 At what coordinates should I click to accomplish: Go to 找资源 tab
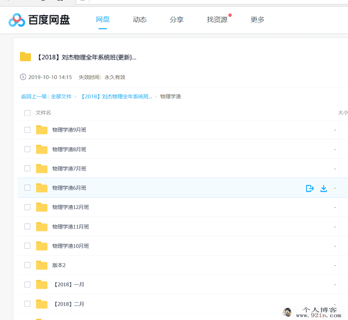point(217,20)
